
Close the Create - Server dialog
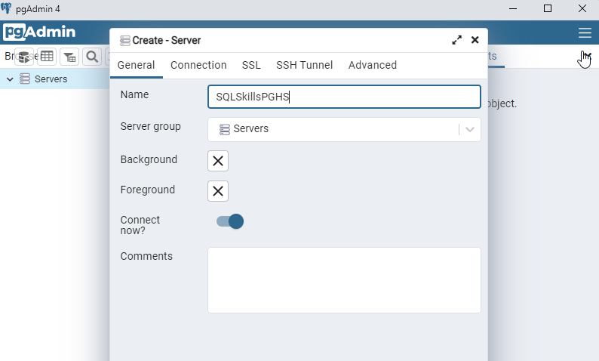click(x=475, y=40)
